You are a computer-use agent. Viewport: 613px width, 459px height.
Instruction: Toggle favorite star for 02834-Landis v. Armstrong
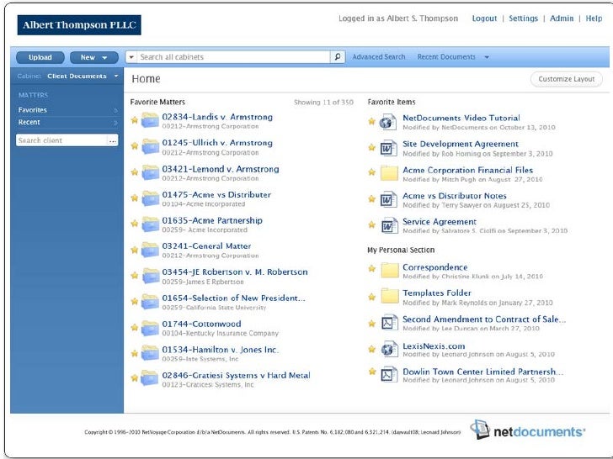(135, 120)
